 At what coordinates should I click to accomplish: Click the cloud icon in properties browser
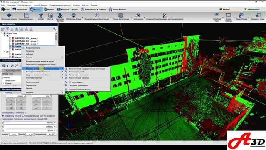pos(4,66)
